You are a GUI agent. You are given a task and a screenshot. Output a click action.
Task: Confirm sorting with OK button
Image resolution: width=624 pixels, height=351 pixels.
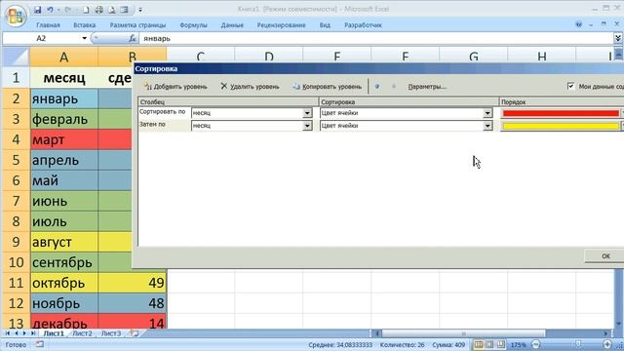pyautogui.click(x=604, y=255)
